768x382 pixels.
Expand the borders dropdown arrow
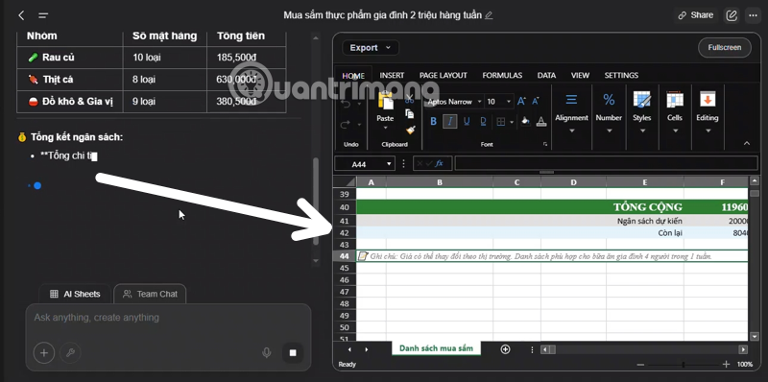tap(512, 122)
